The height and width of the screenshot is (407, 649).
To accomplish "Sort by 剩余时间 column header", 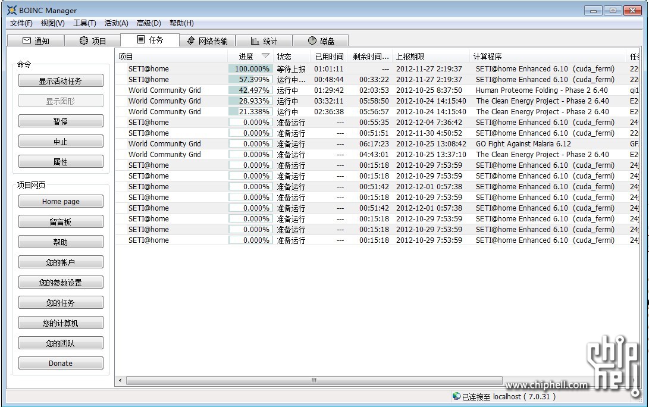I will (371, 57).
